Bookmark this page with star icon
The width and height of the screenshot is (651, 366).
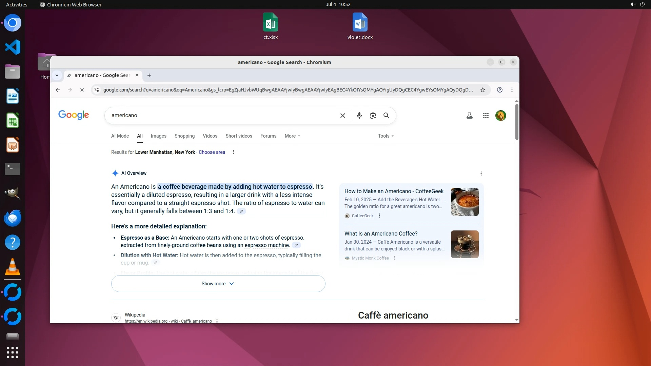tap(483, 90)
